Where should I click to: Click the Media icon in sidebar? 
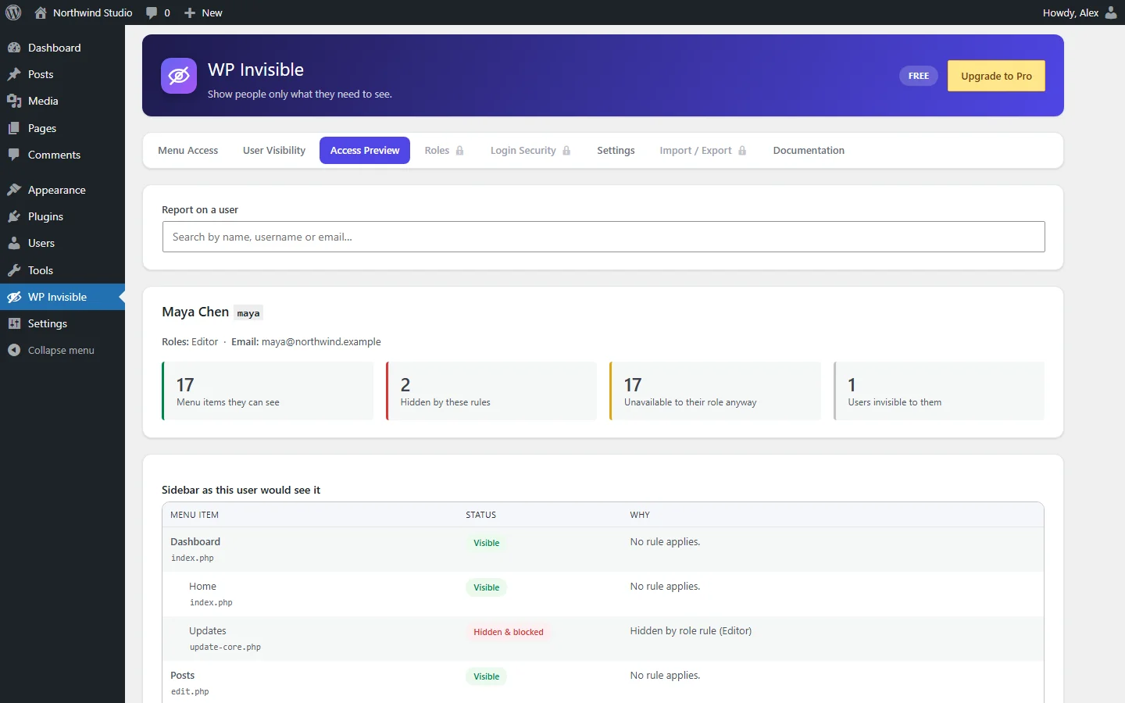tap(14, 101)
